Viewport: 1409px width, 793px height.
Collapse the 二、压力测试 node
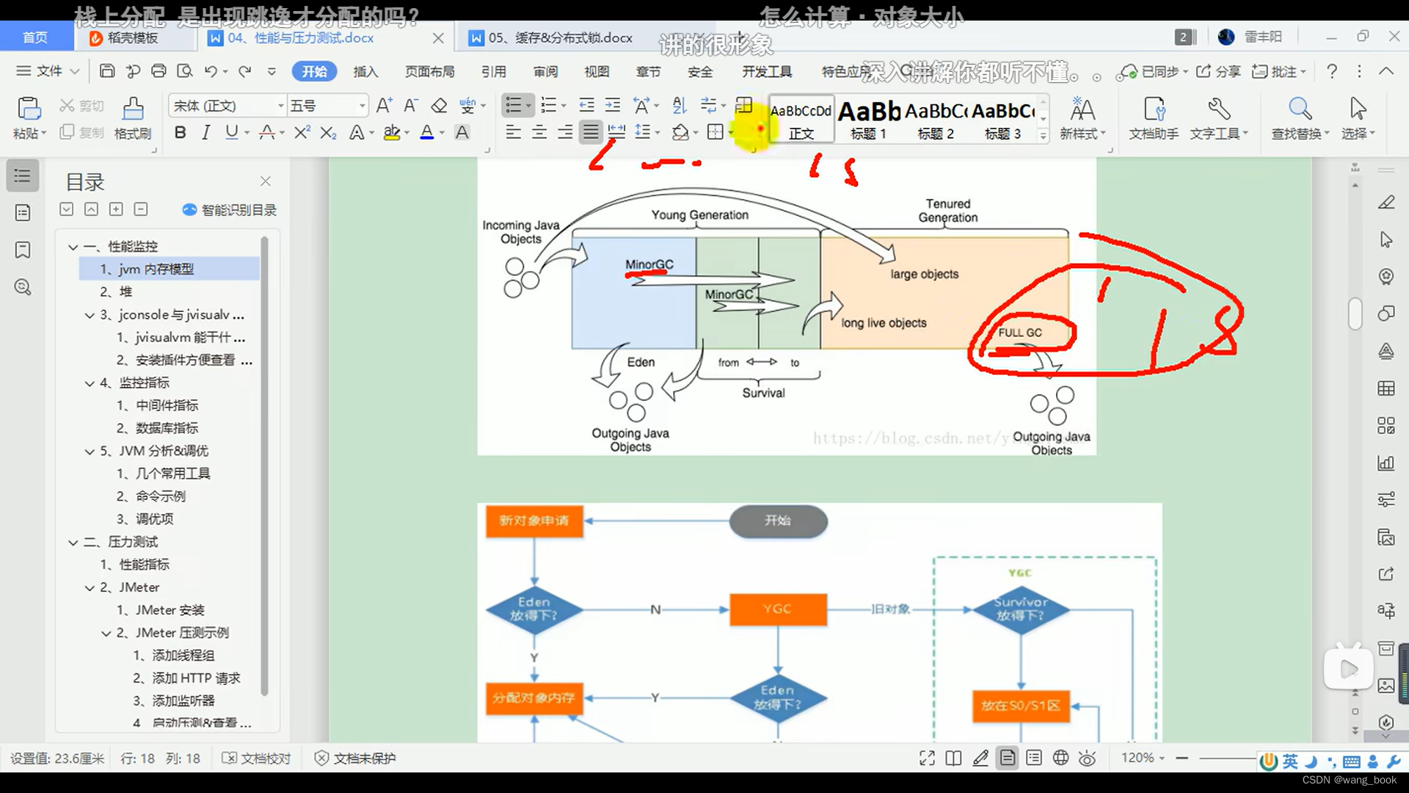(73, 543)
